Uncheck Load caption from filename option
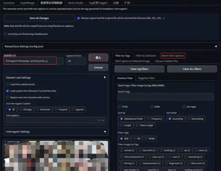221x171 pixels. point(7,91)
